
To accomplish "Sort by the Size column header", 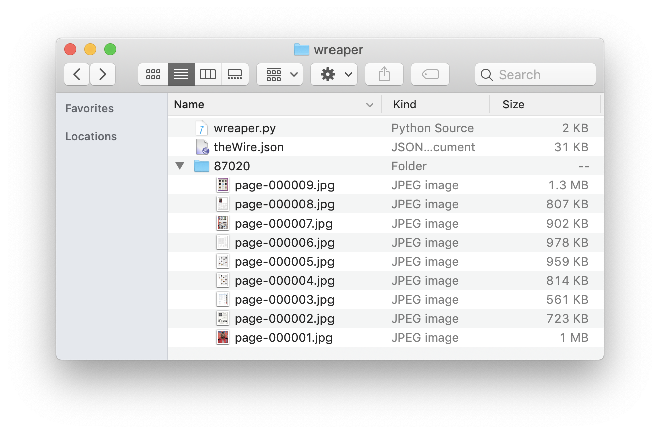I will tap(513, 104).
